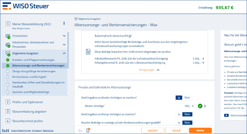Viewport: 247px width, 134px height.
Task: Click the step 3 number box
Action: [x=8, y=112]
